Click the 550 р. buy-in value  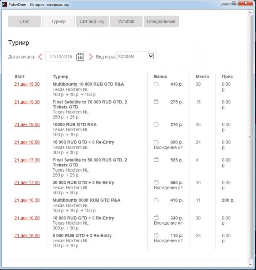tap(177, 183)
